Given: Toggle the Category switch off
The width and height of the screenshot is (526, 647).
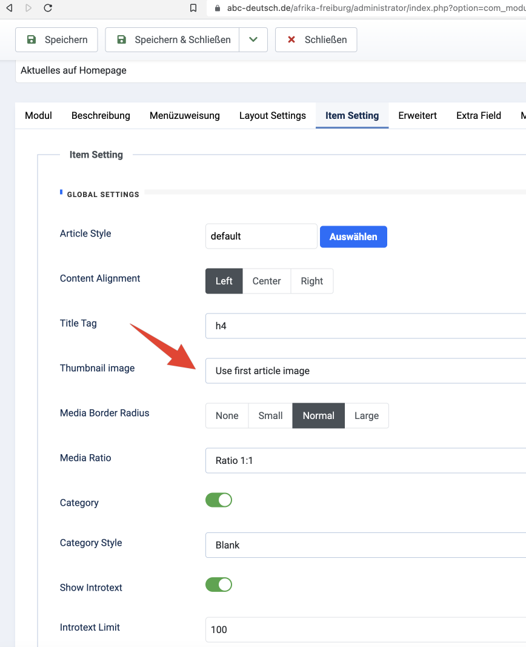Looking at the screenshot, I should pyautogui.click(x=219, y=500).
